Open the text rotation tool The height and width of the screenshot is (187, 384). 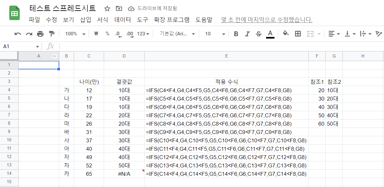(x=379, y=34)
